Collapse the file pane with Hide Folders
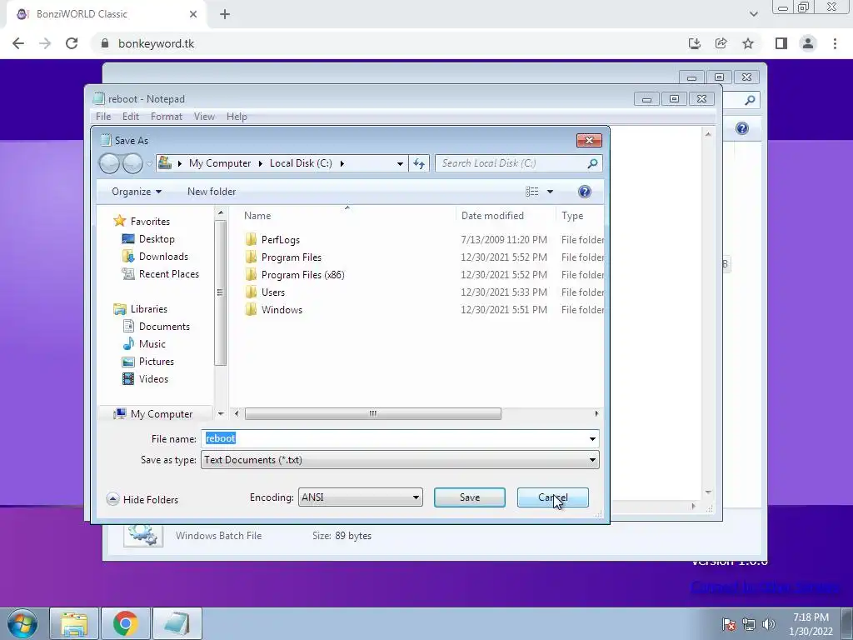 [142, 500]
